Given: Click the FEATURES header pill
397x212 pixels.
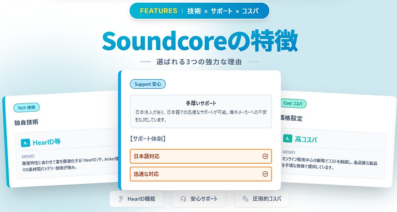Looking at the screenshot, I should 199,11.
